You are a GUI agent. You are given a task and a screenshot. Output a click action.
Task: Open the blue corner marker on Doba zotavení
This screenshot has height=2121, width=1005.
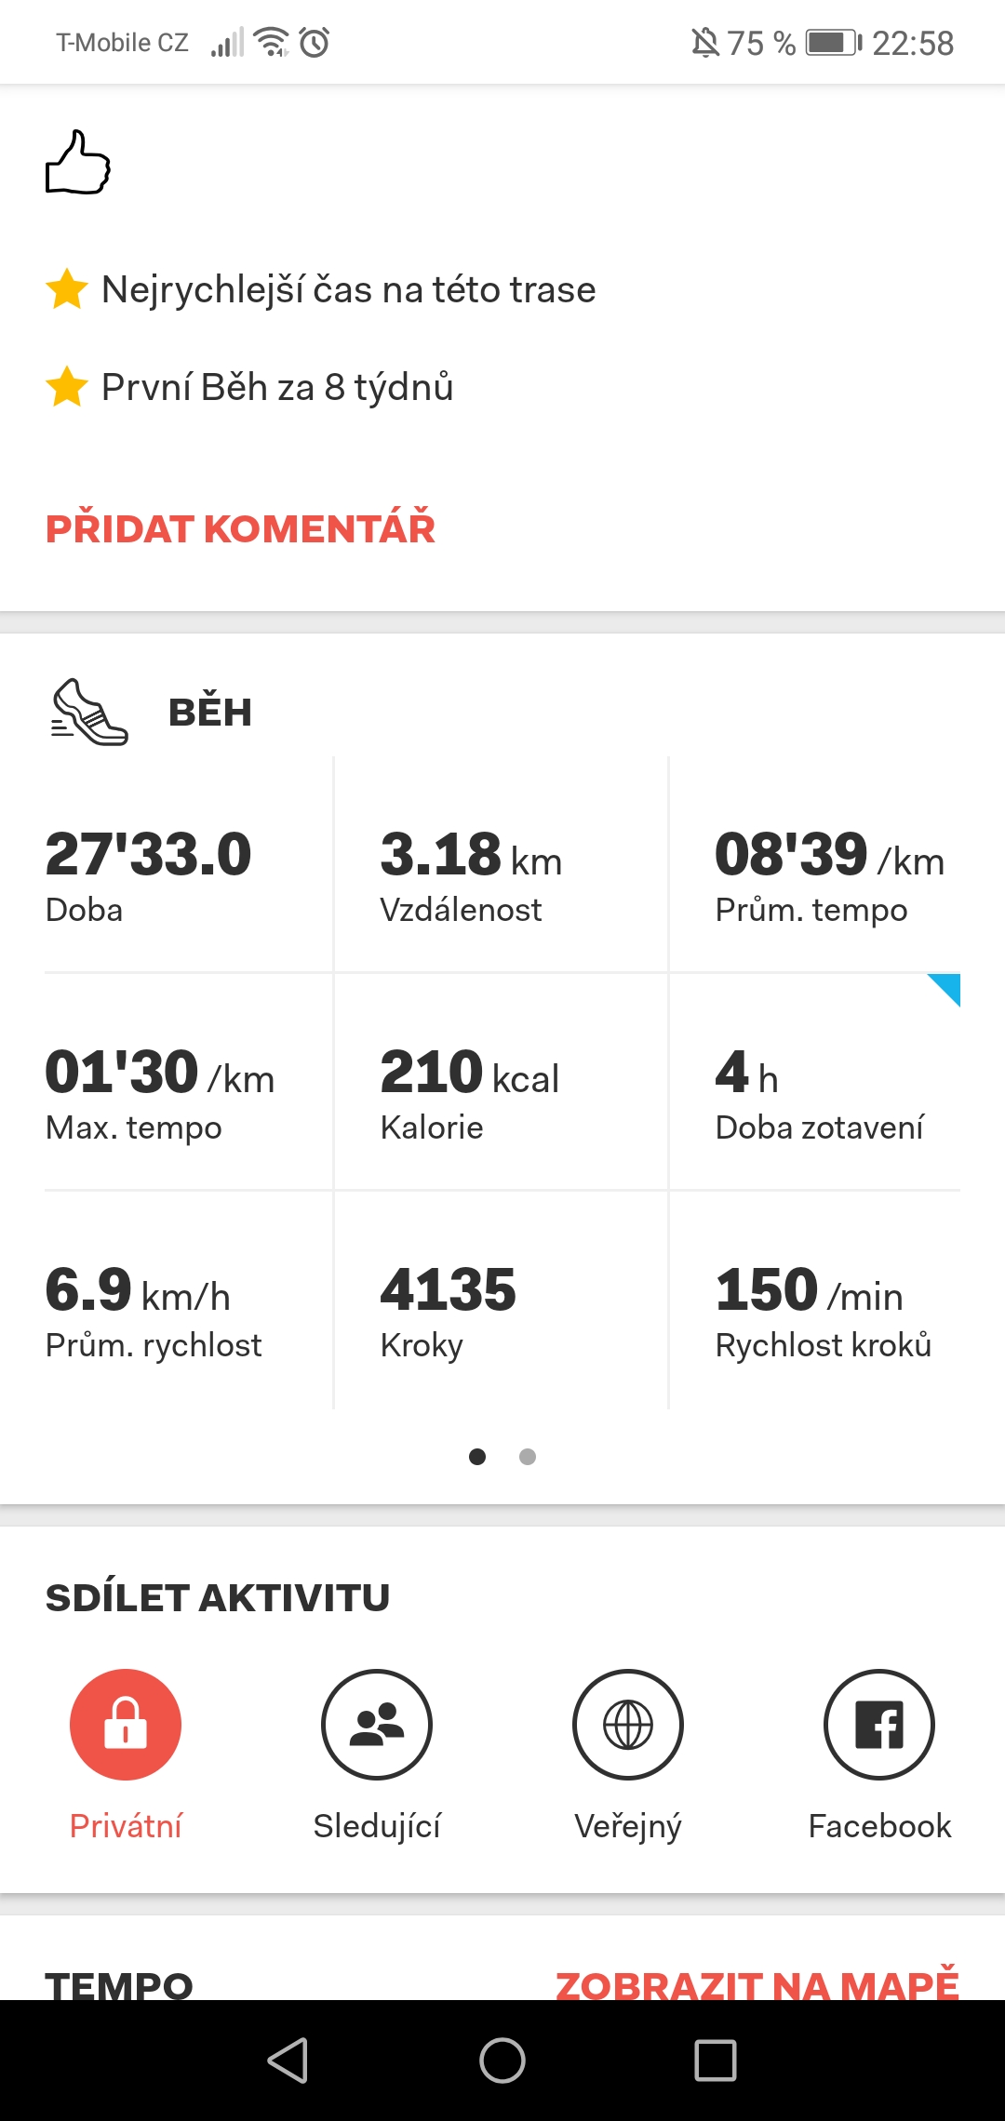(x=944, y=990)
